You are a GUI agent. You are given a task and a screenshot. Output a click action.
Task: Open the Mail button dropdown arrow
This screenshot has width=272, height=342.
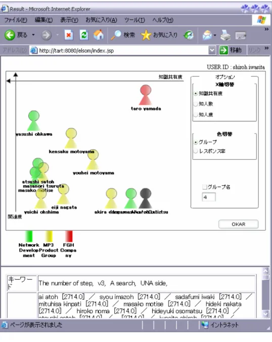pyautogui.click(x=215, y=35)
